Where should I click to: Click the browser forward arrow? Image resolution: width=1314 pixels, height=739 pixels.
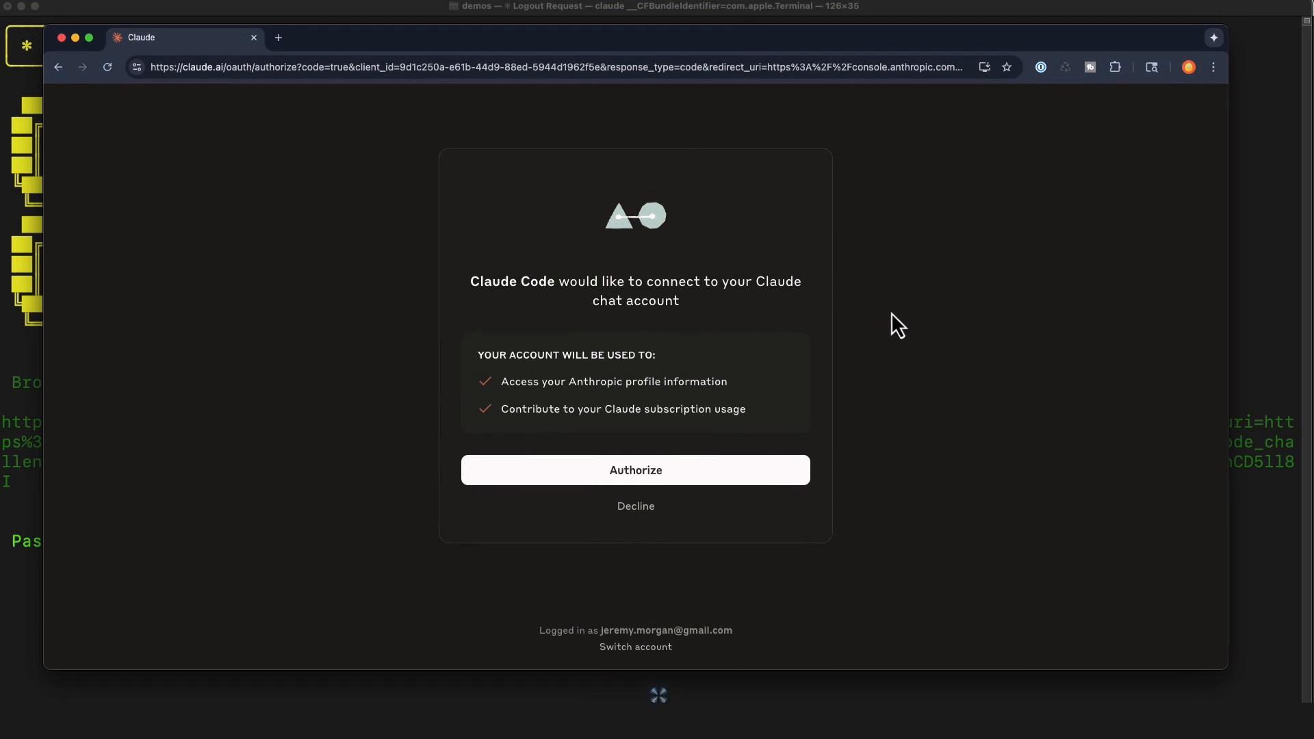click(83, 67)
